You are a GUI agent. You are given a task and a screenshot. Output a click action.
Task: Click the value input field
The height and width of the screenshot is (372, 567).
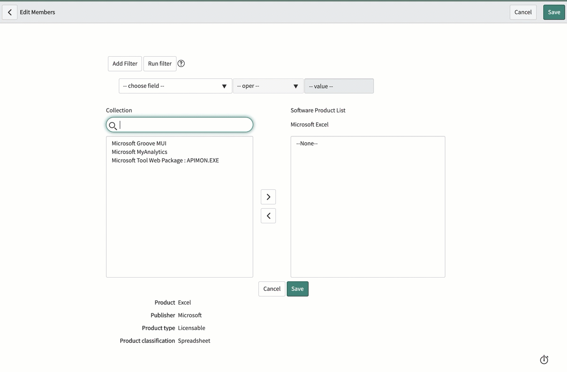click(339, 86)
